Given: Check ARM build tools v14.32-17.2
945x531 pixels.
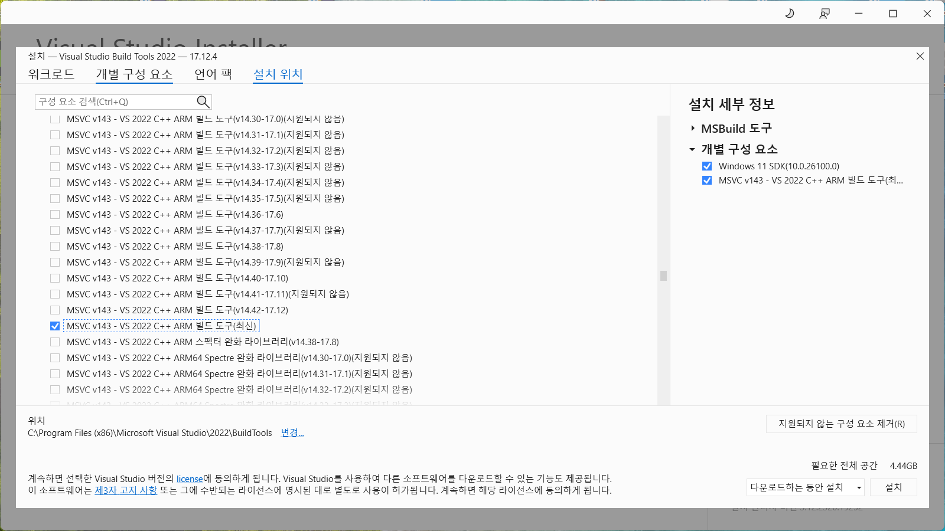Looking at the screenshot, I should click(55, 151).
